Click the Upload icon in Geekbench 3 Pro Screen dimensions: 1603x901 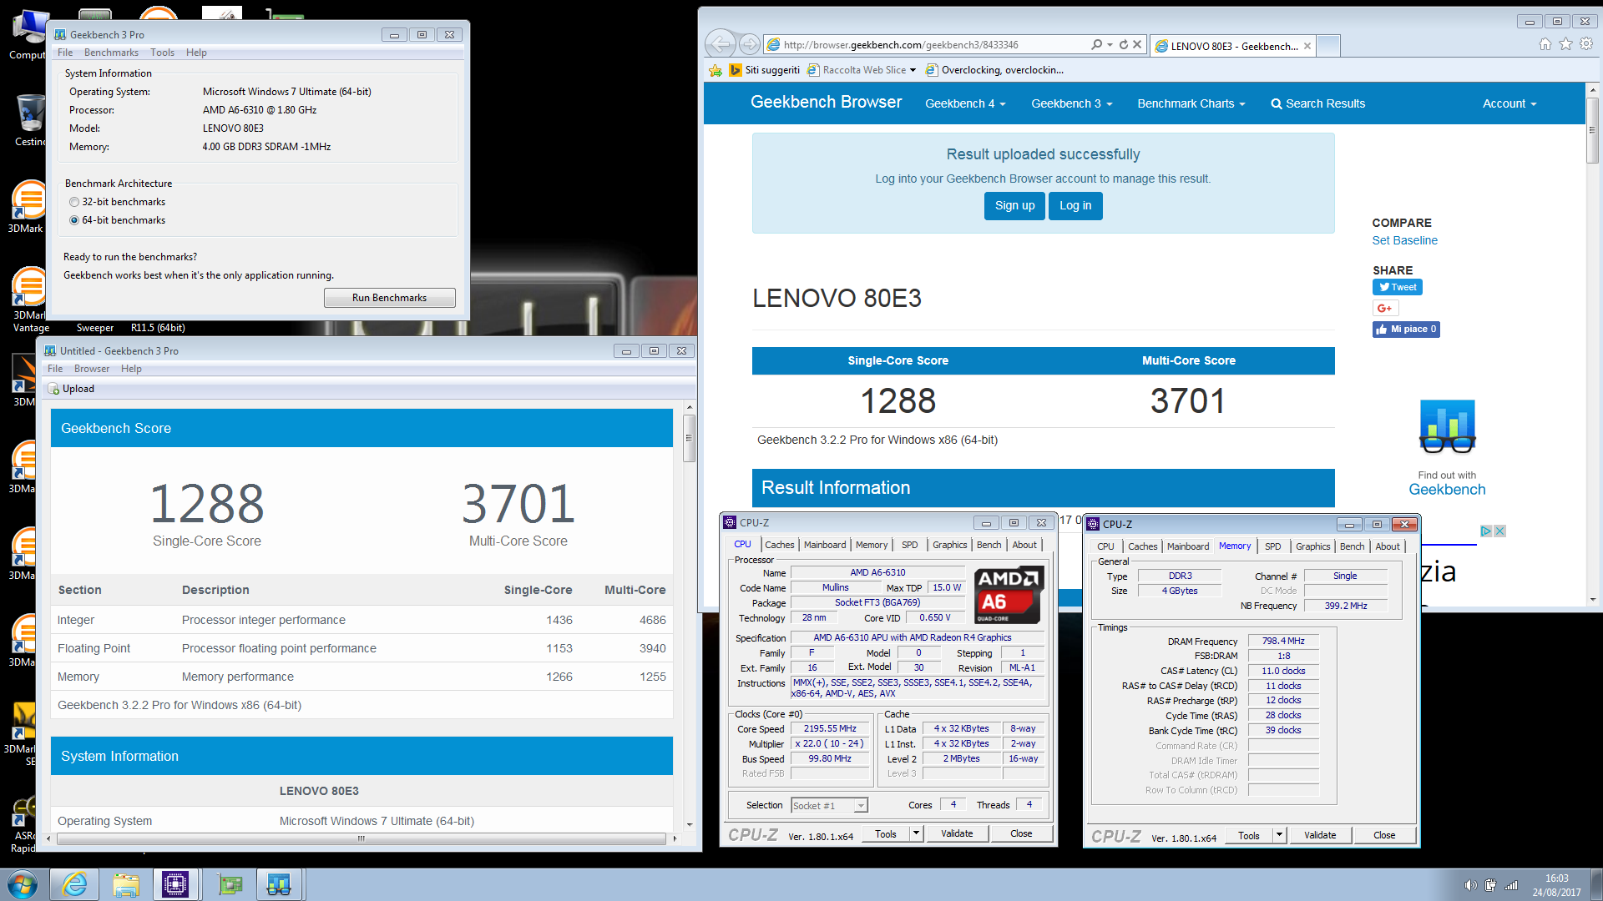pos(54,389)
